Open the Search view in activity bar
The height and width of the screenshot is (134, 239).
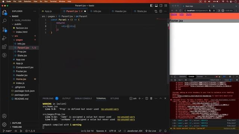coord(4,21)
